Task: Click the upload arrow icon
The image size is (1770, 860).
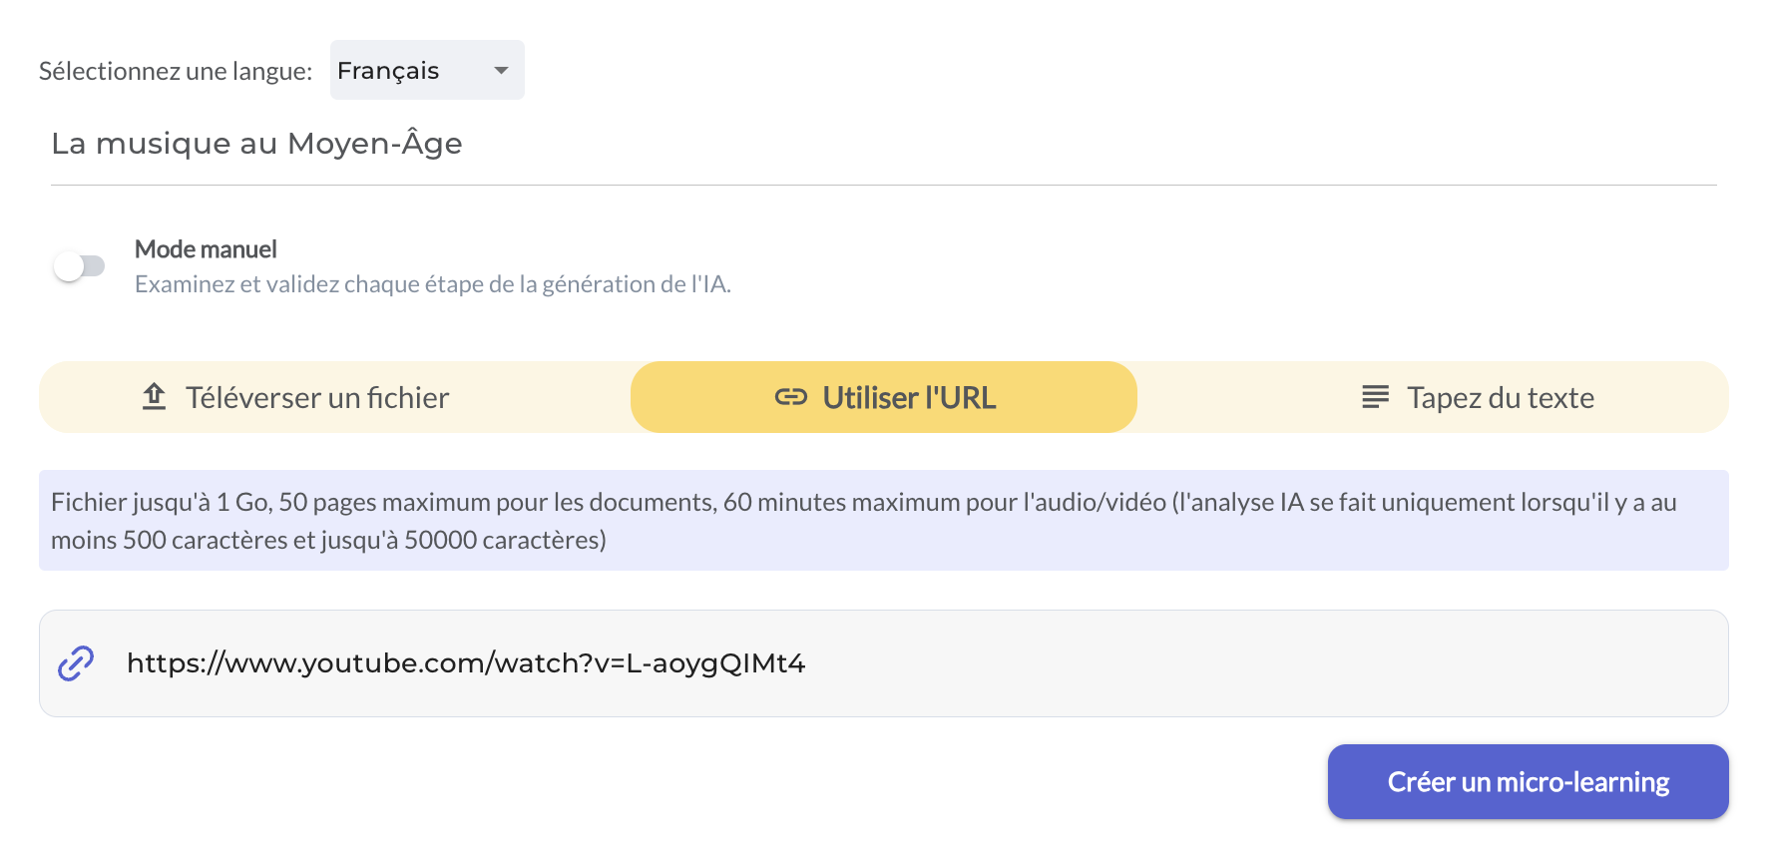Action: point(154,397)
